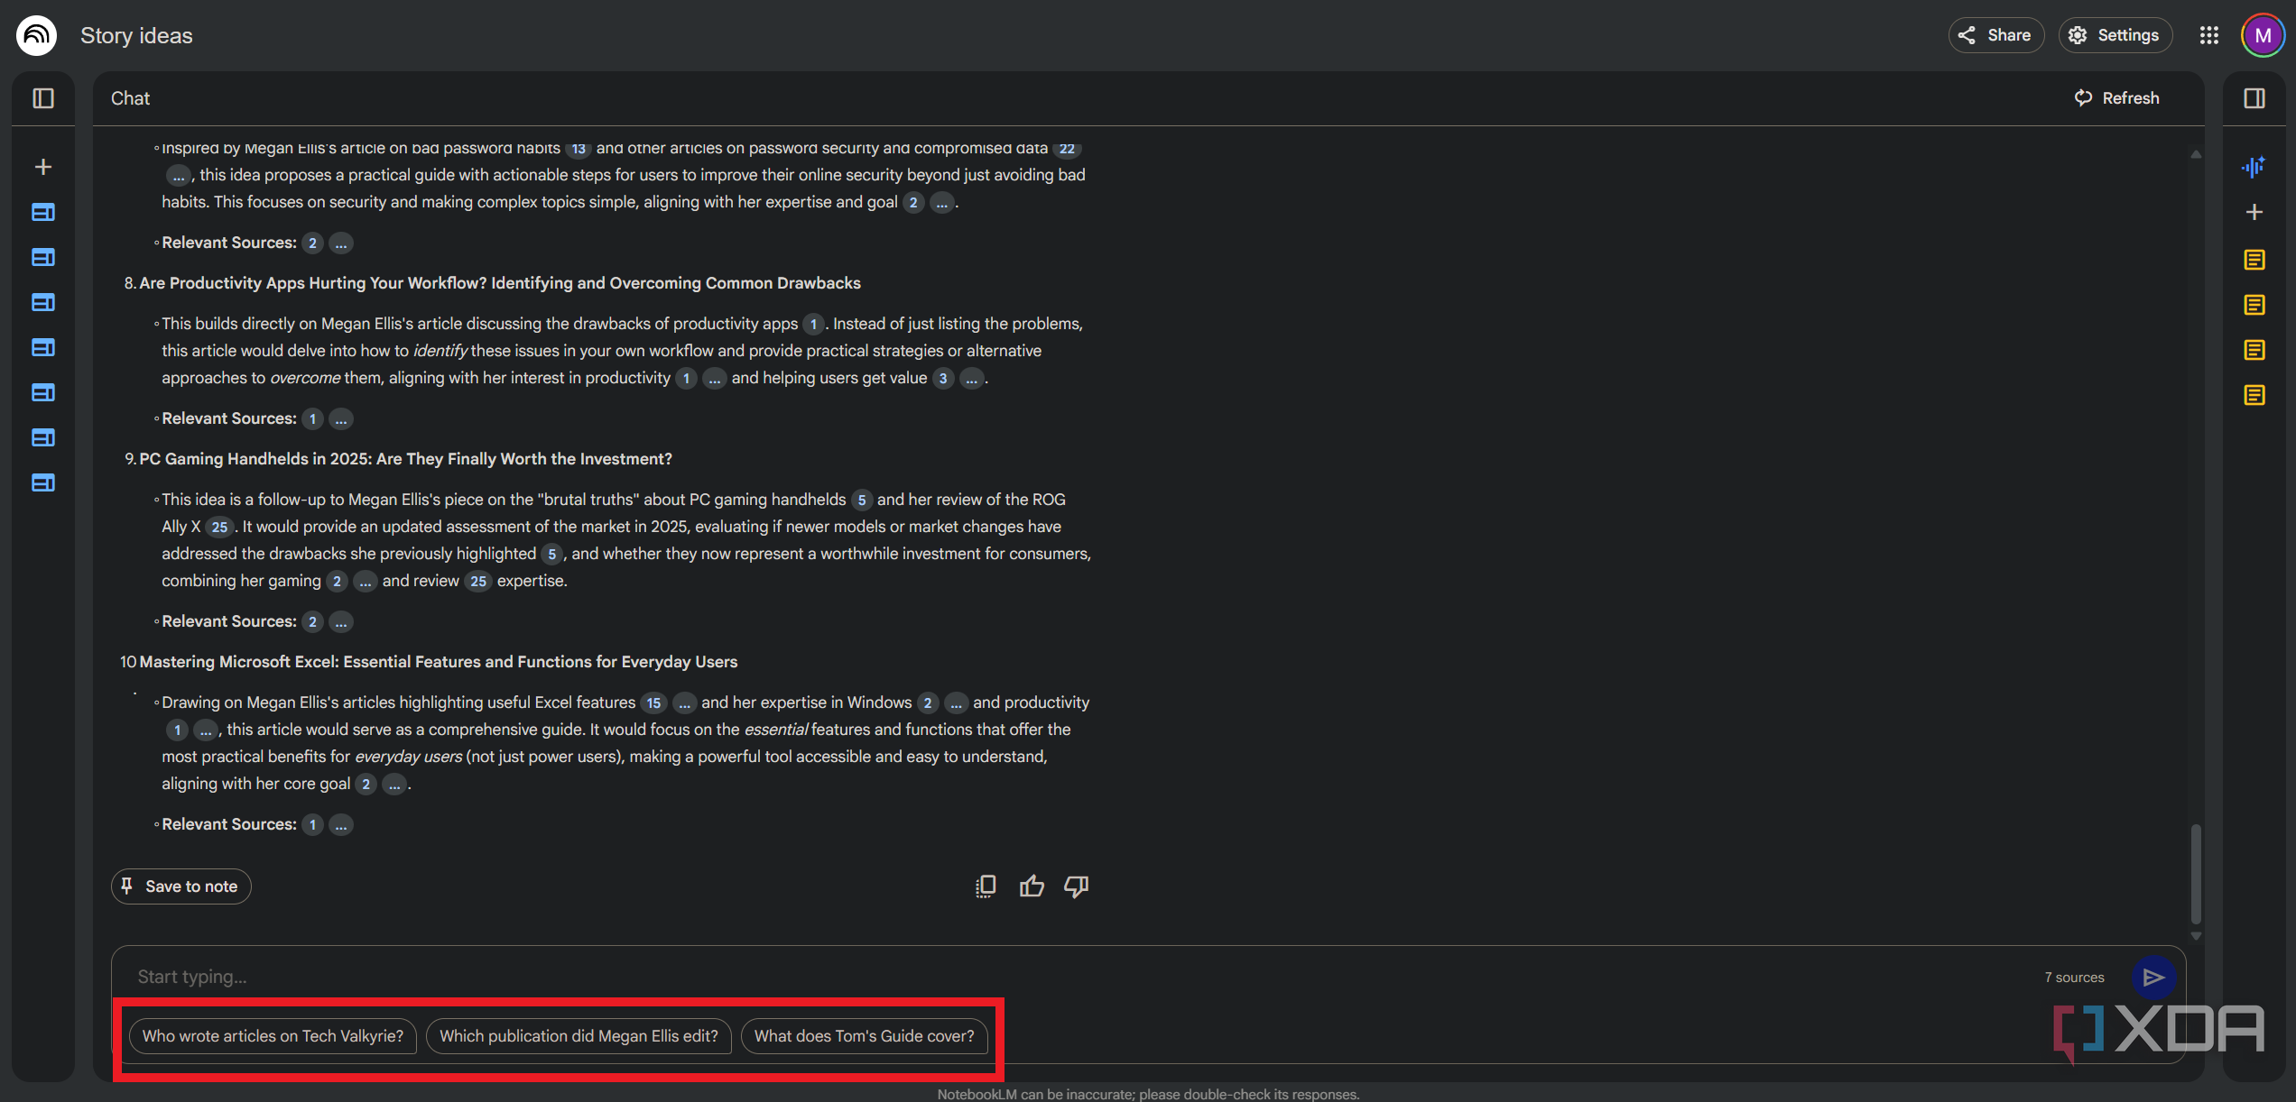Open citation 22 about compromised data
The height and width of the screenshot is (1102, 2296).
[x=1067, y=149]
